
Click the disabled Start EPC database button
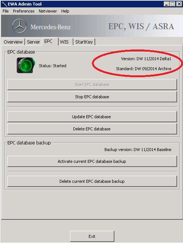pos(92,85)
